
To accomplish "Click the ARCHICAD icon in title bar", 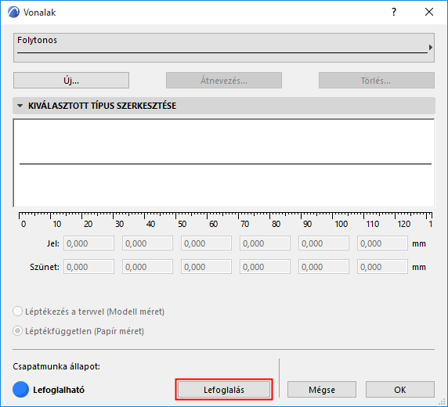I will (14, 13).
